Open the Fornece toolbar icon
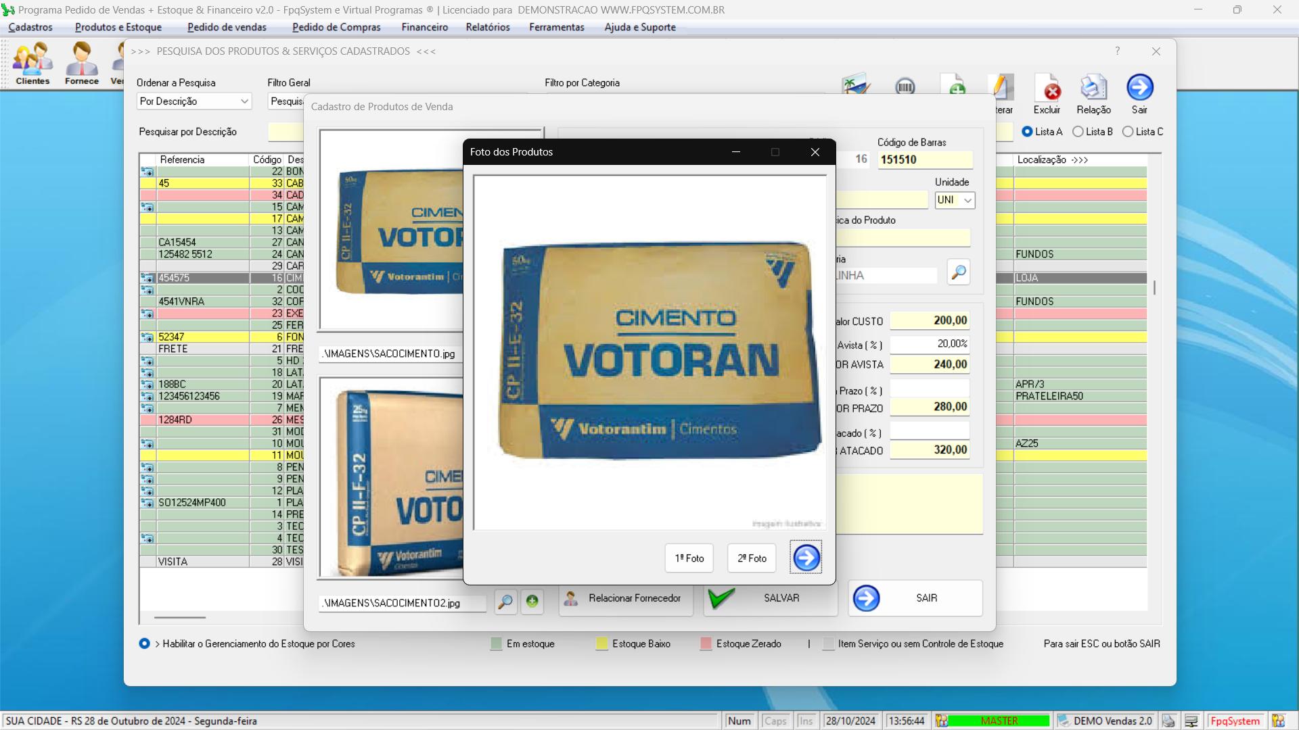This screenshot has height=730, width=1299. [x=82, y=64]
